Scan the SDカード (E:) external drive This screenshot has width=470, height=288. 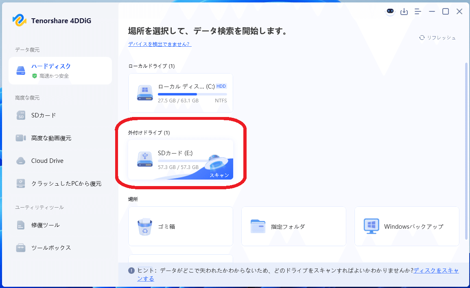tap(180, 159)
